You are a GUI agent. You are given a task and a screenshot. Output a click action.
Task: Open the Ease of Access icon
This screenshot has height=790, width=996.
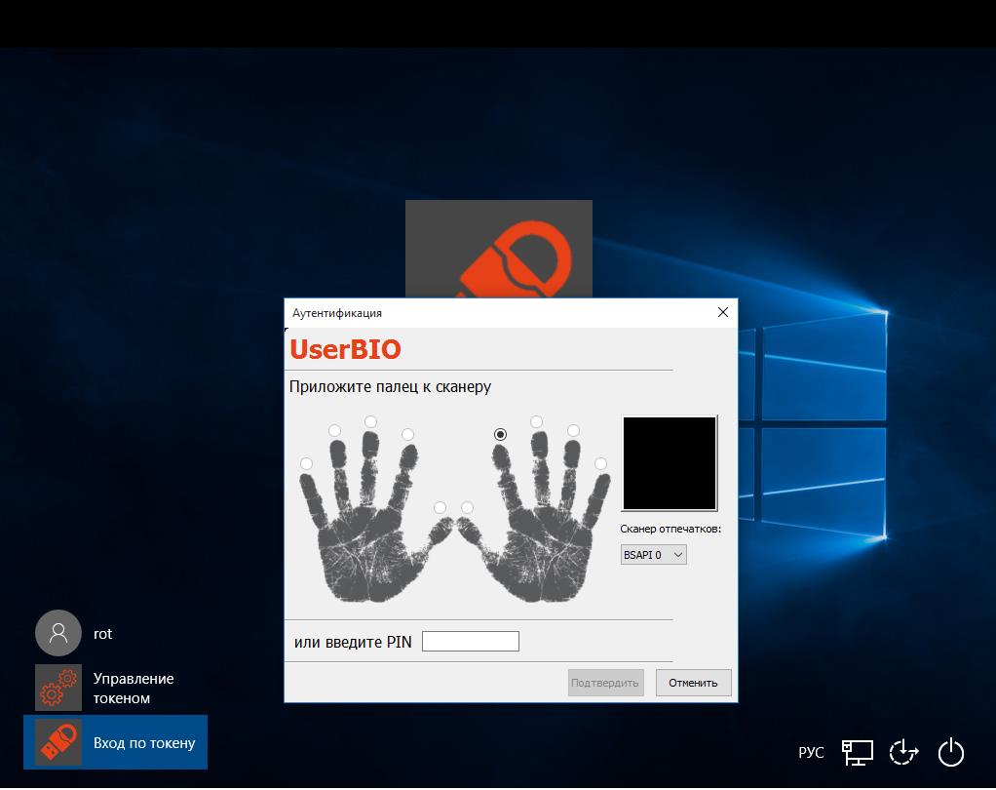pos(903,753)
